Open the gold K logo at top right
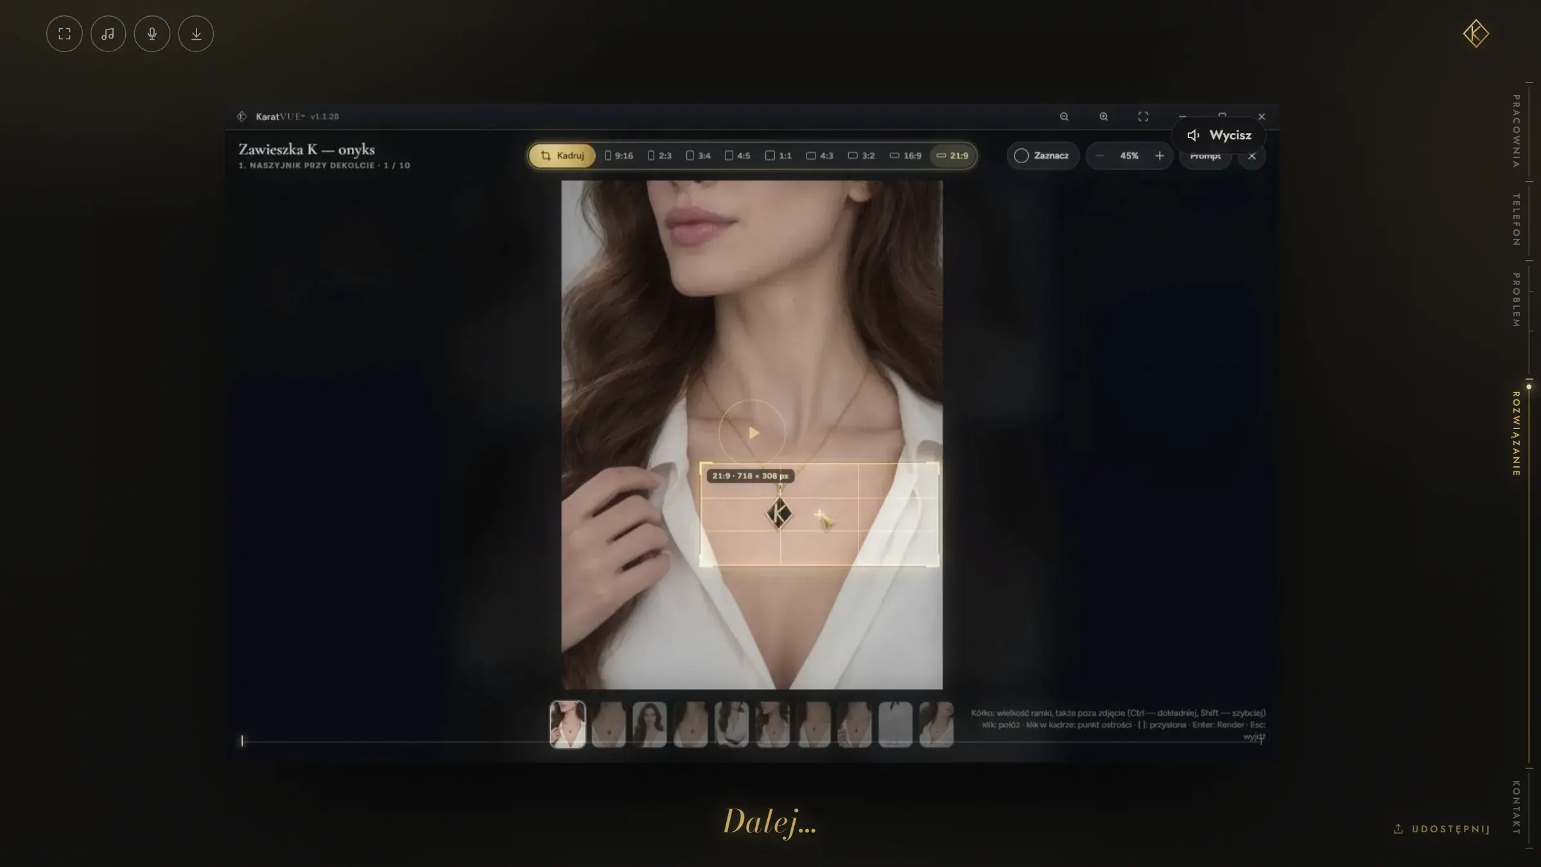Viewport: 1541px width, 867px height. point(1476,33)
